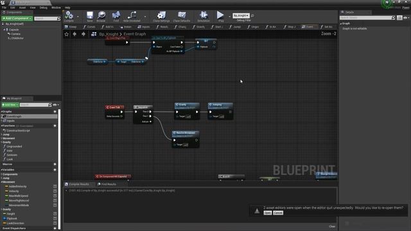Start Simulation from toolbar
The image size is (411, 231).
click(x=204, y=15)
